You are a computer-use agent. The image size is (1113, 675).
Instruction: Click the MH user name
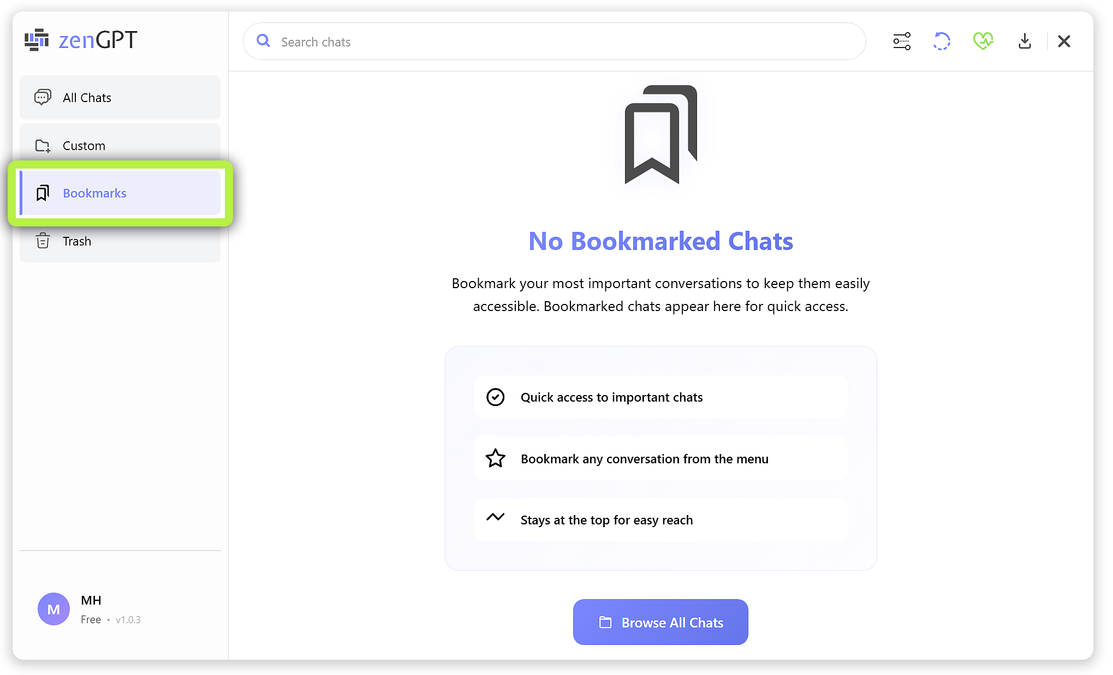tap(91, 600)
